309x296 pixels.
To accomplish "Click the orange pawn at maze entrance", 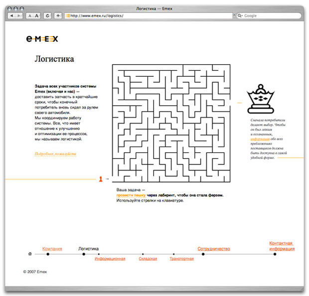I will [101, 178].
